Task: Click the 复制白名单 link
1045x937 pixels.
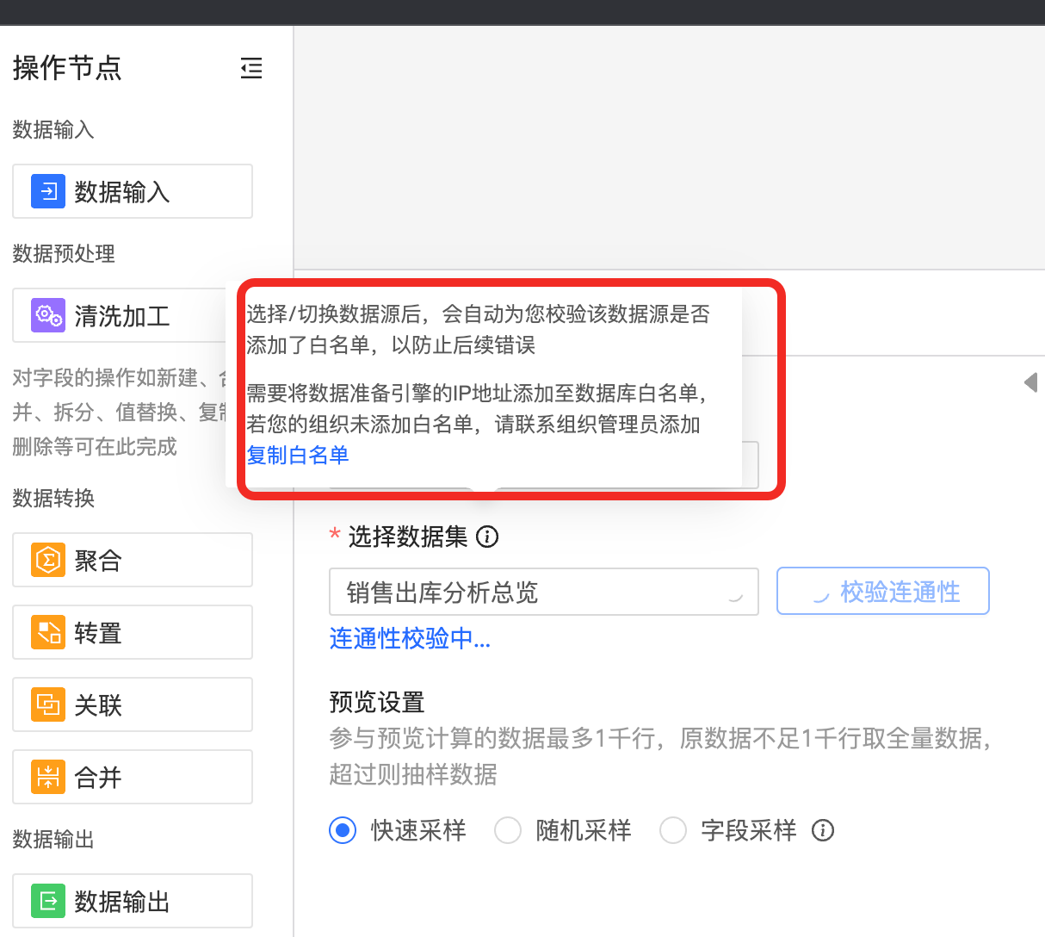Action: [x=298, y=456]
